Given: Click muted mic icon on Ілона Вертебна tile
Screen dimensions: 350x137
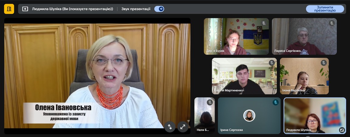Looking at the screenshot, I should tap(324, 63).
